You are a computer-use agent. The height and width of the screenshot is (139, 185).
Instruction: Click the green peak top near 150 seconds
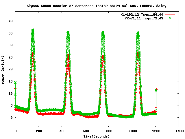pos(33,30)
